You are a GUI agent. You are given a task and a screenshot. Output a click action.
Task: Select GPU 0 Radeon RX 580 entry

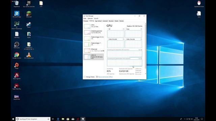[94, 56]
